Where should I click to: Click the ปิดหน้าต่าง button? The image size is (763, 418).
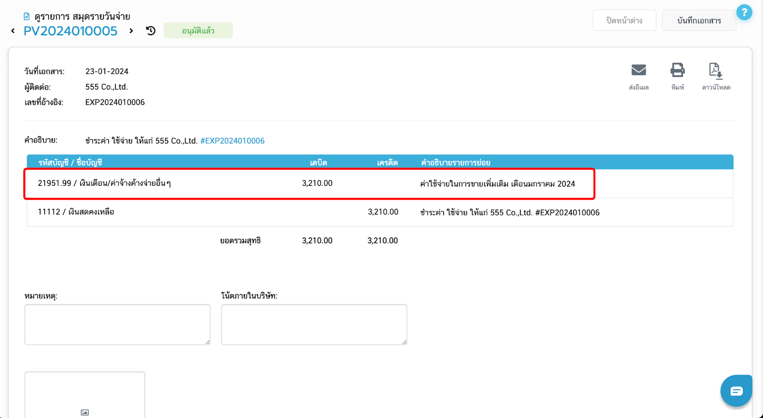[x=624, y=20]
